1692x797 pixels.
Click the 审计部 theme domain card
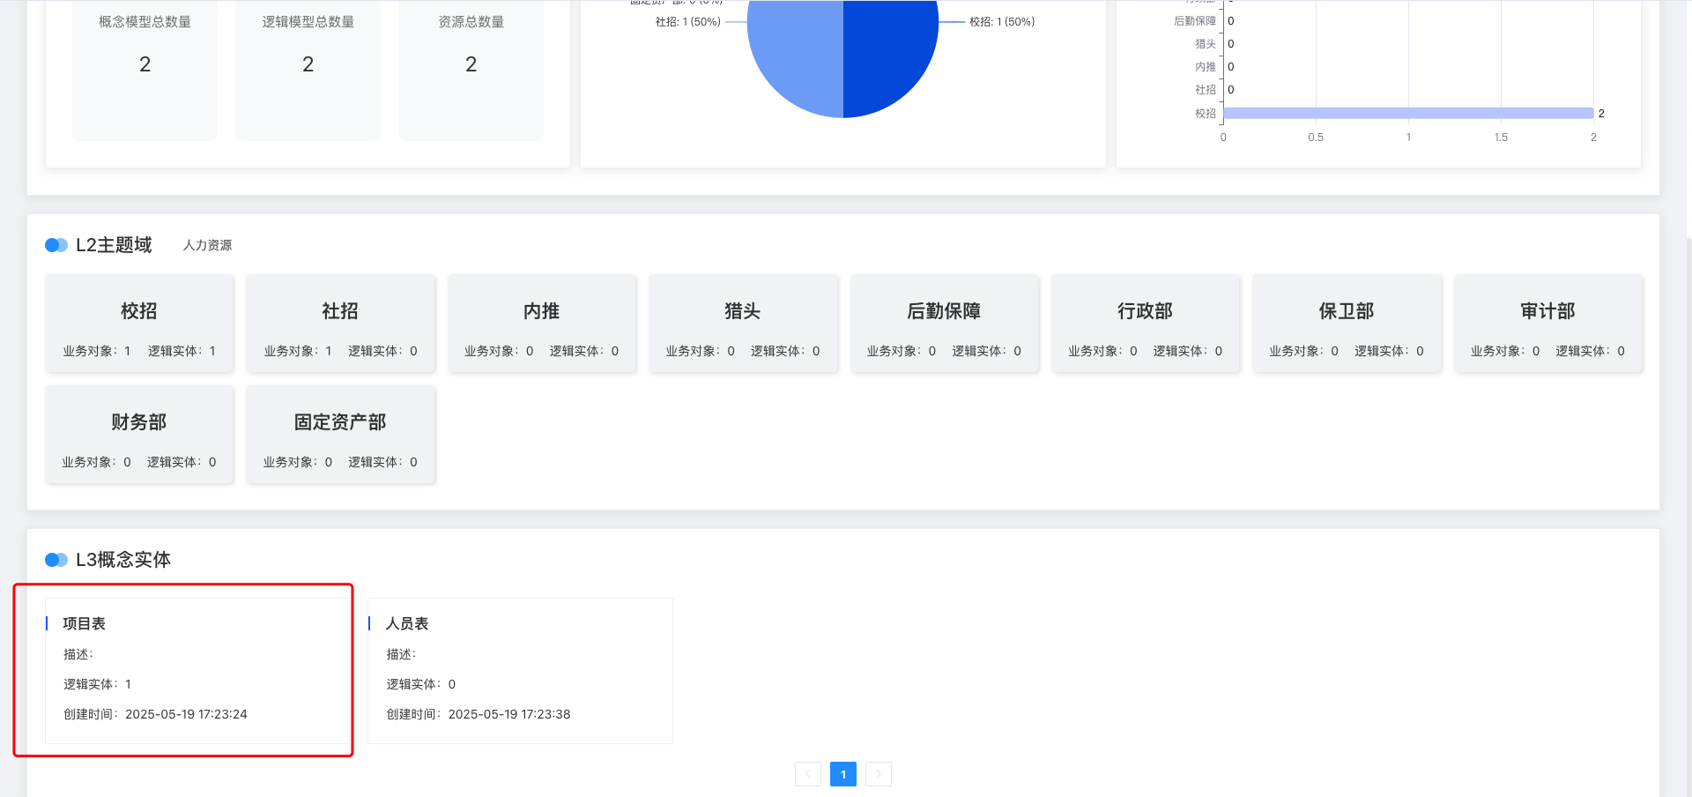click(x=1547, y=324)
